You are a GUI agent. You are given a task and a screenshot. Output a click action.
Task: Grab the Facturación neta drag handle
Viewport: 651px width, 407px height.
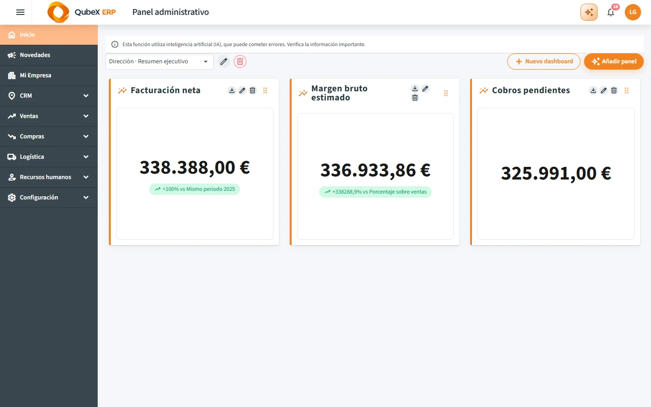point(265,90)
